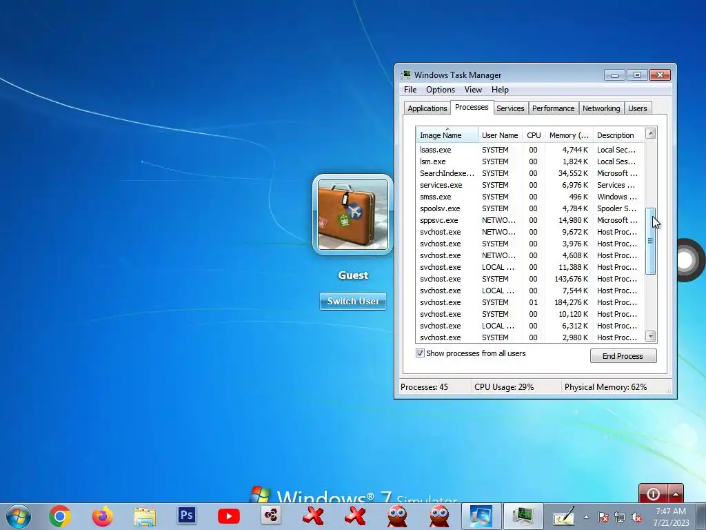Click the Guest user name label
This screenshot has width=706, height=530.
point(353,275)
